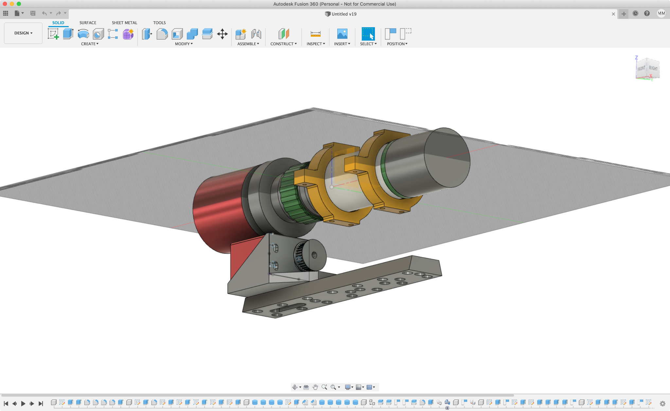This screenshot has width=670, height=411.
Task: Undo the last action
Action: pyautogui.click(x=44, y=13)
